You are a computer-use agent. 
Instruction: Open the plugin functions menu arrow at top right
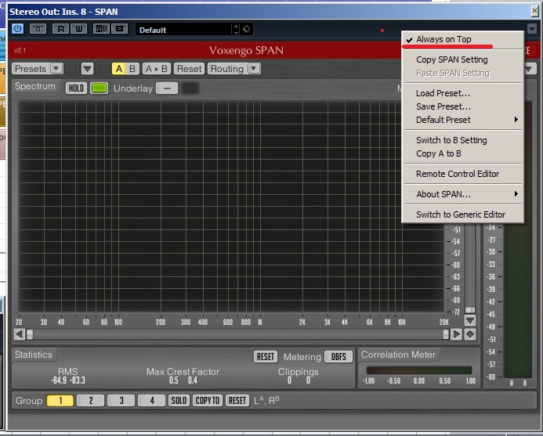pos(532,29)
